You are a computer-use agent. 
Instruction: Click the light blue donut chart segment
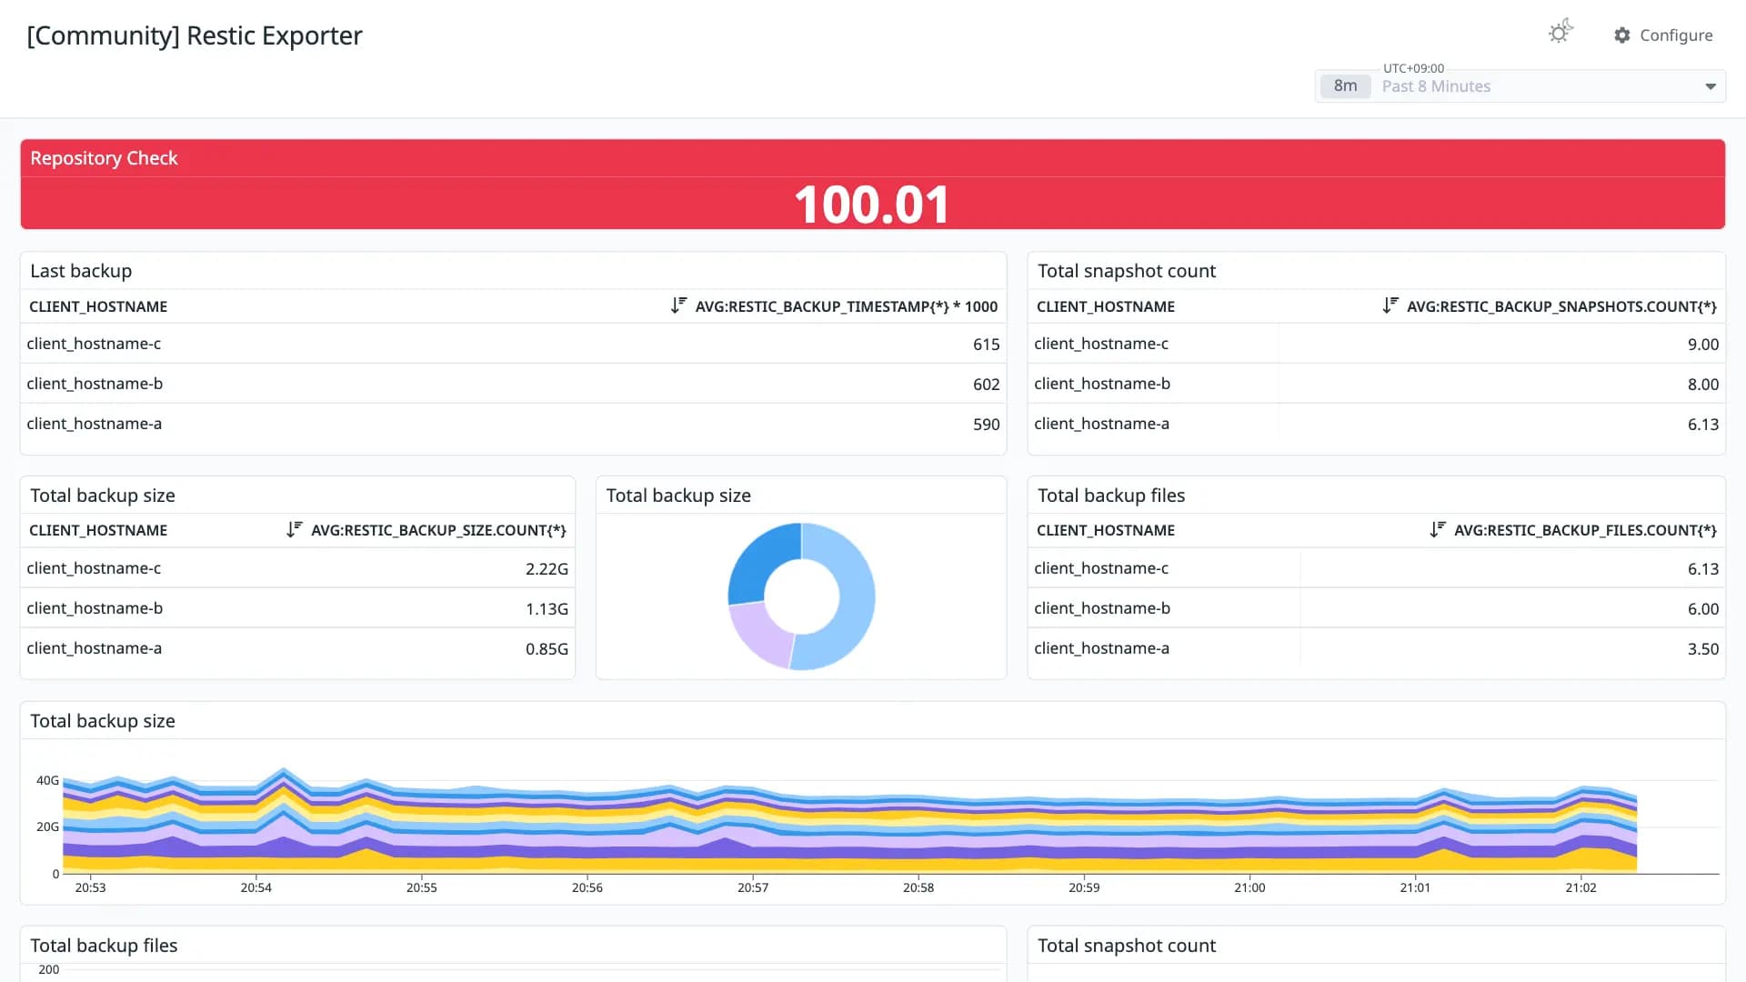[x=856, y=600]
